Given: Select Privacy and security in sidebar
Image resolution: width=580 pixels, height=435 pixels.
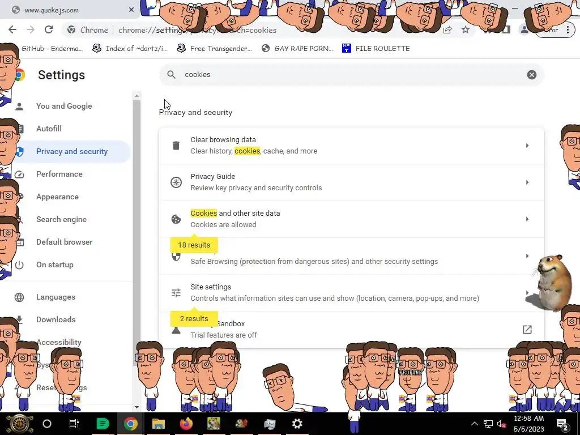Looking at the screenshot, I should pyautogui.click(x=72, y=151).
